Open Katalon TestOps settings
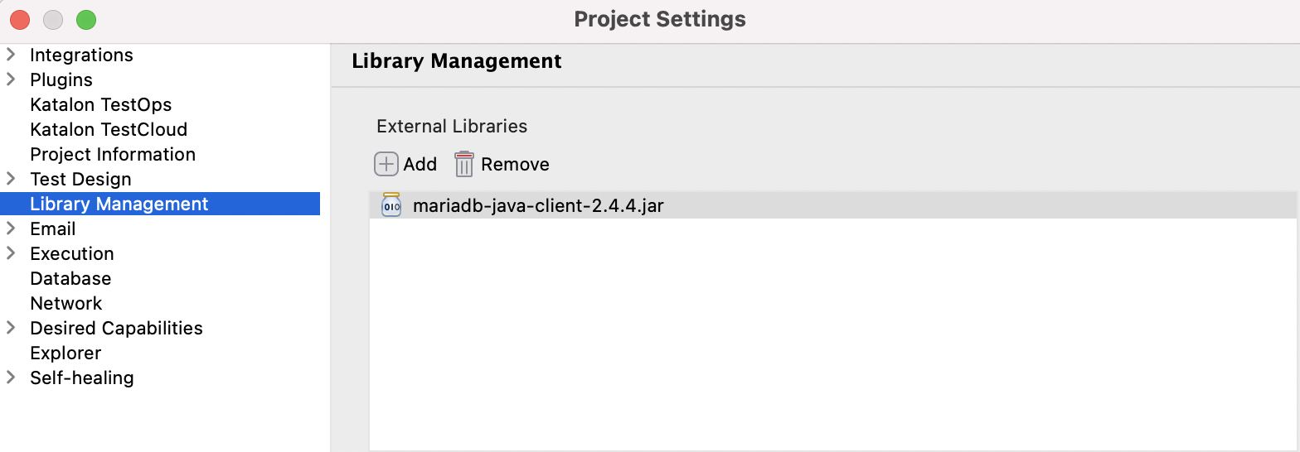The width and height of the screenshot is (1300, 452). coord(100,104)
